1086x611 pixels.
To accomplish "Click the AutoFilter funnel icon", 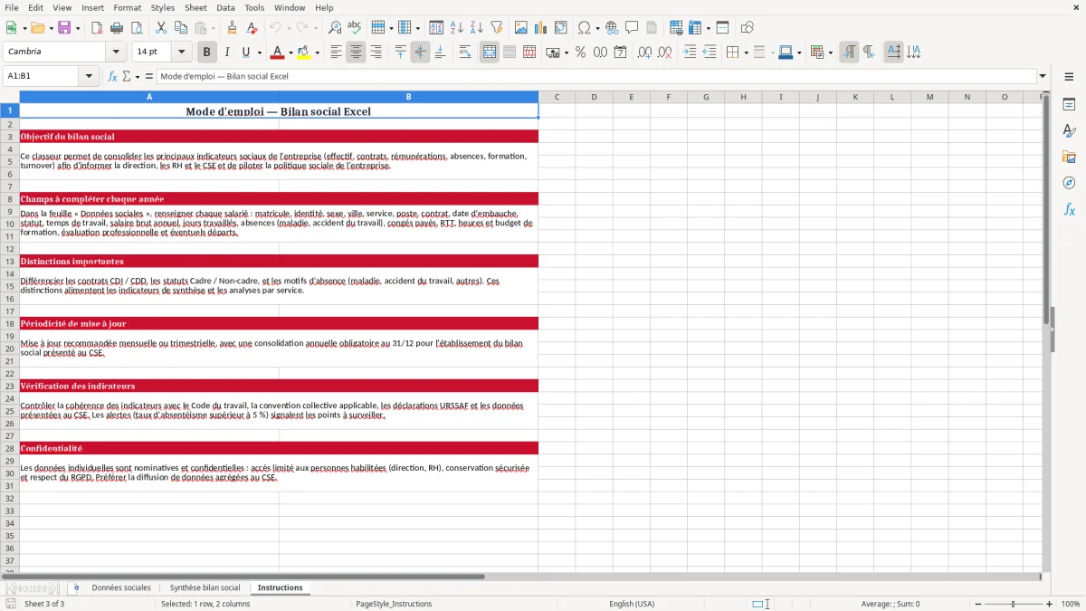I will coord(497,28).
